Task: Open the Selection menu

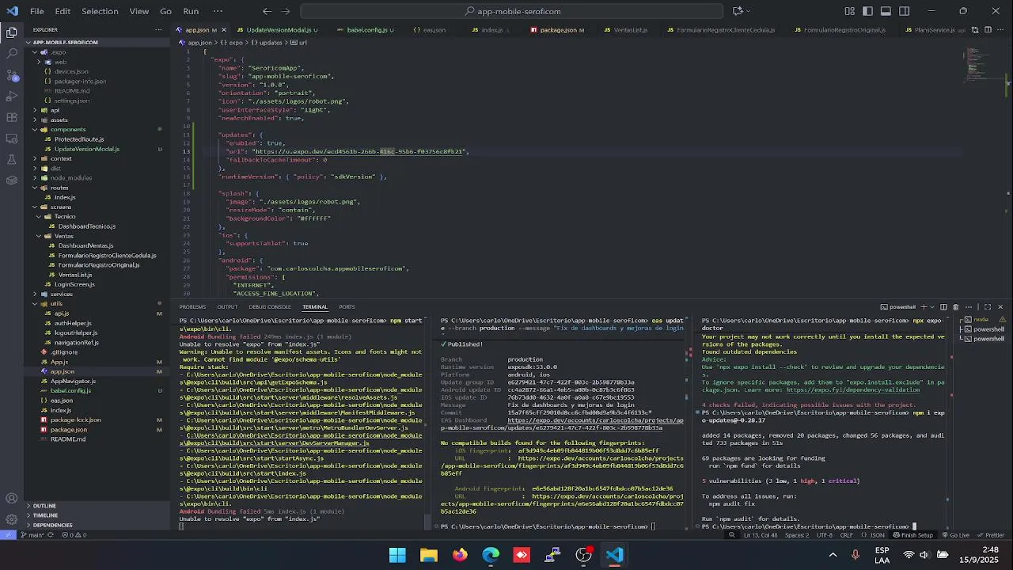Action: [x=100, y=11]
